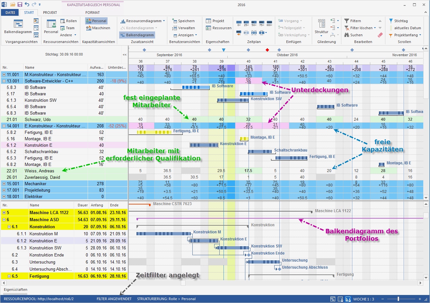Toggle the Personal capacity view off

click(x=97, y=21)
